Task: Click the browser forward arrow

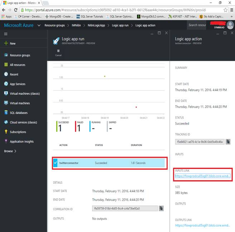Action: [x=10, y=10]
